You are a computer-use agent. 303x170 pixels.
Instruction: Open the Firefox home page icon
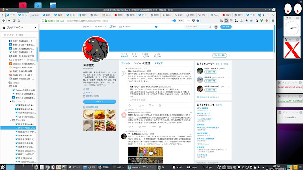click(19, 21)
